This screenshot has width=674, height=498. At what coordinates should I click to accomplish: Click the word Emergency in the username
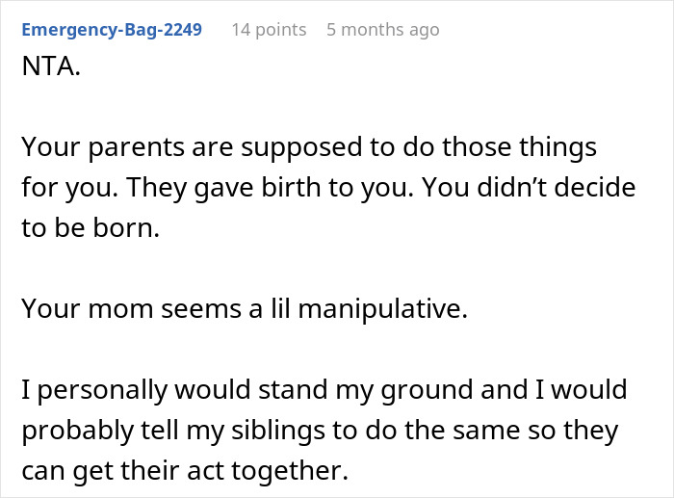pyautogui.click(x=67, y=29)
